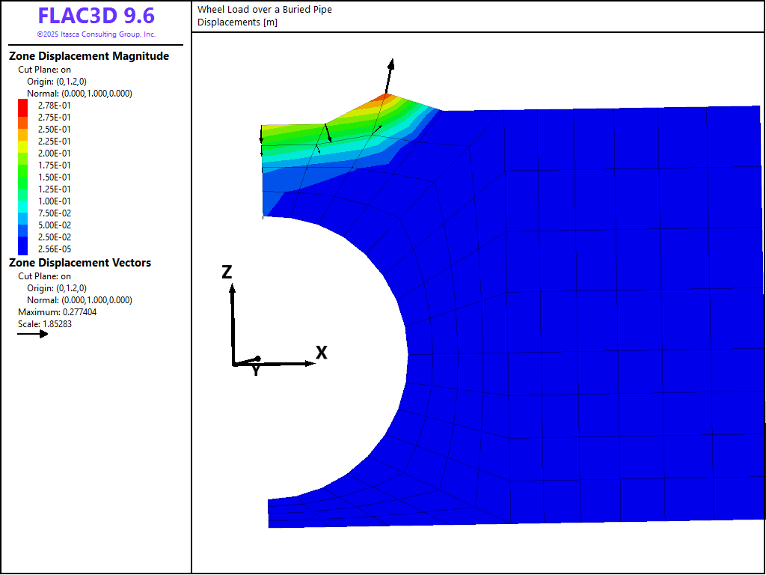Select the Y axis label on triad
Image resolution: width=766 pixels, height=575 pixels.
pos(256,371)
